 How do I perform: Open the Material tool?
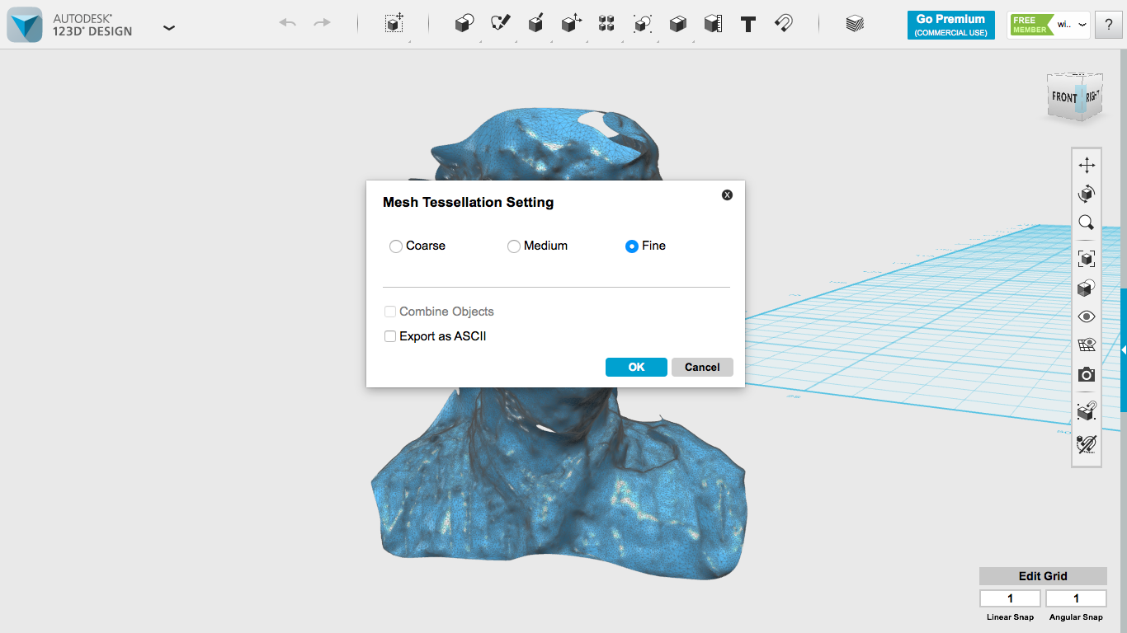pyautogui.click(x=855, y=24)
